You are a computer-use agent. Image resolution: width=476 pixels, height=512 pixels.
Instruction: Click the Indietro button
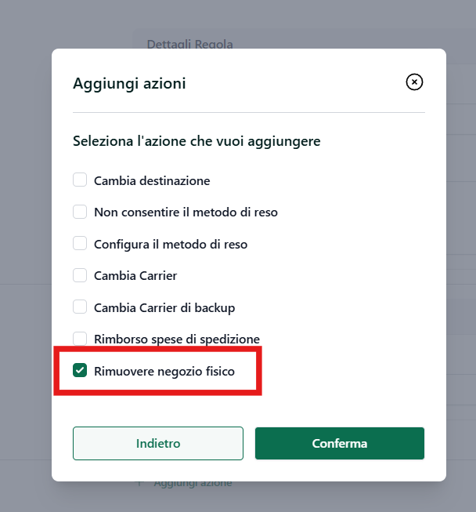click(x=158, y=444)
